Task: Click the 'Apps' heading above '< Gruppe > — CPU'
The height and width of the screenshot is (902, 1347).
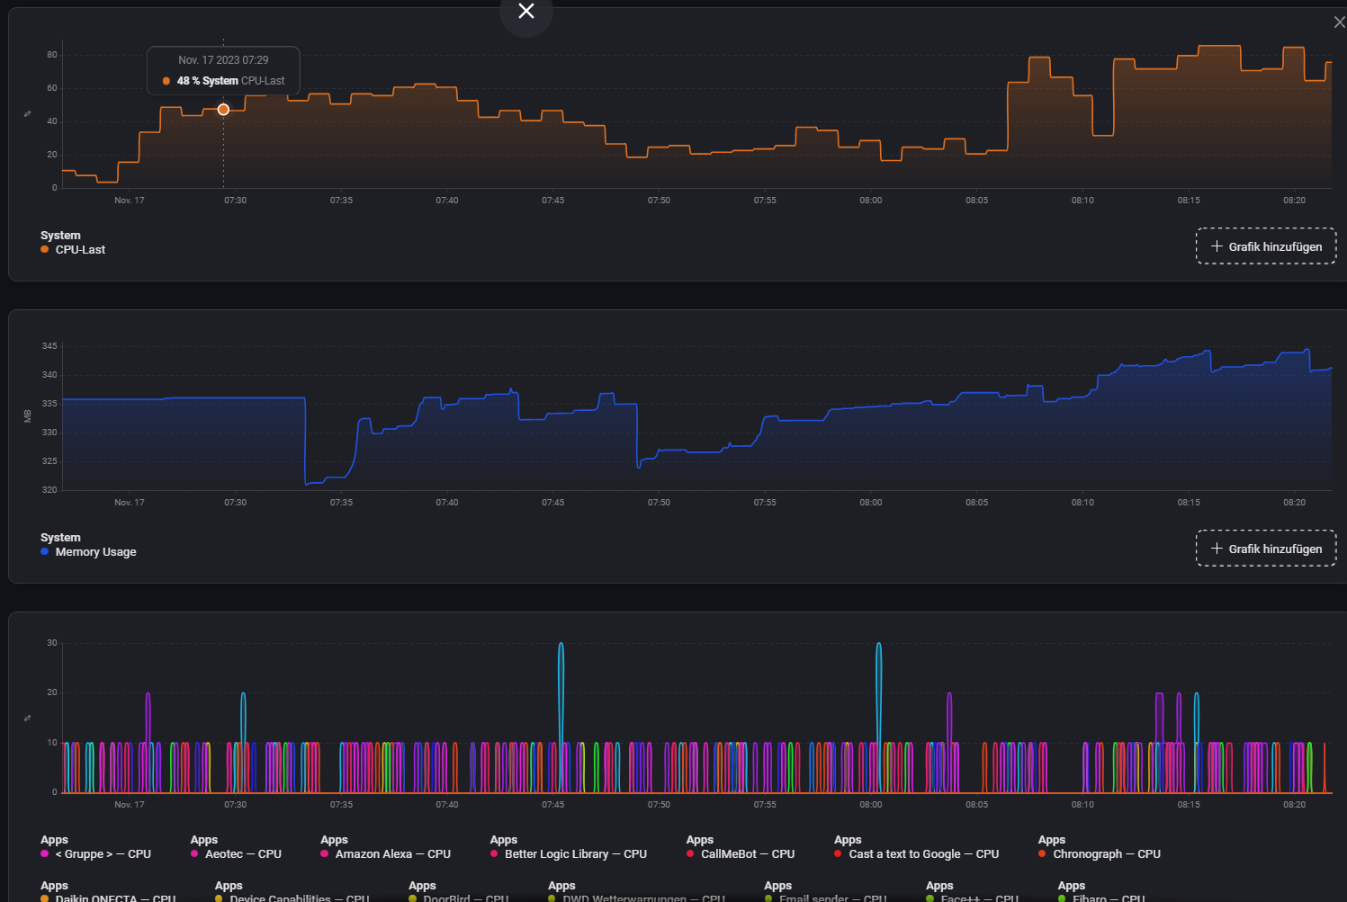Action: tap(54, 840)
